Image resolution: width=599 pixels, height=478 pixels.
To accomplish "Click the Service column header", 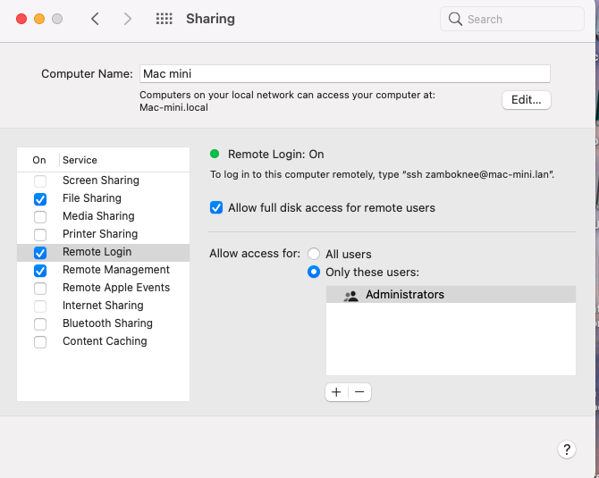I will [x=80, y=160].
